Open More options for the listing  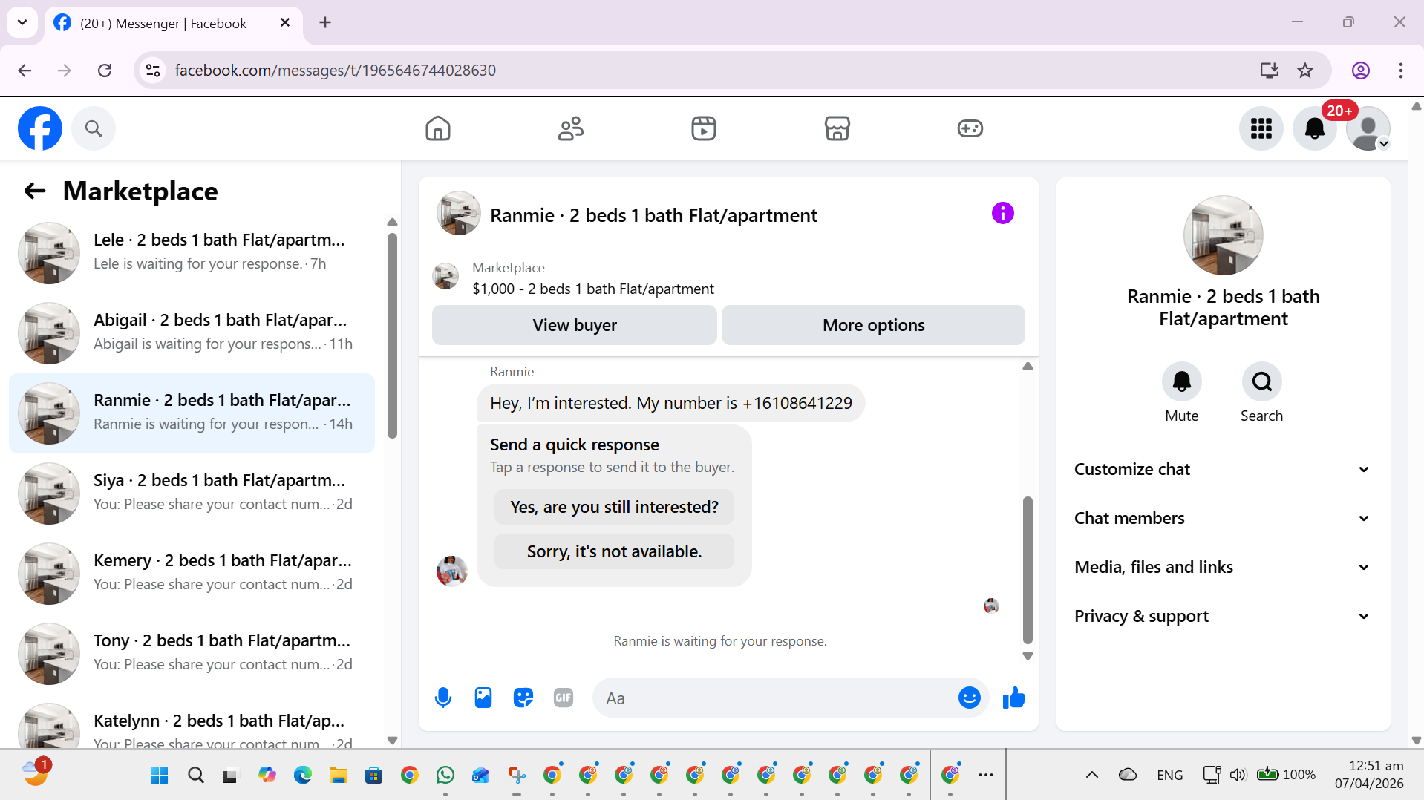(x=873, y=325)
